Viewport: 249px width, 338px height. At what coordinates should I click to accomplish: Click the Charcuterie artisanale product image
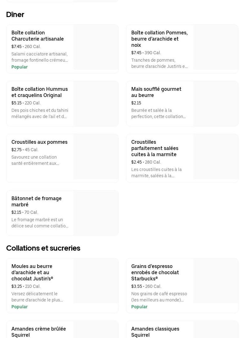96,47
